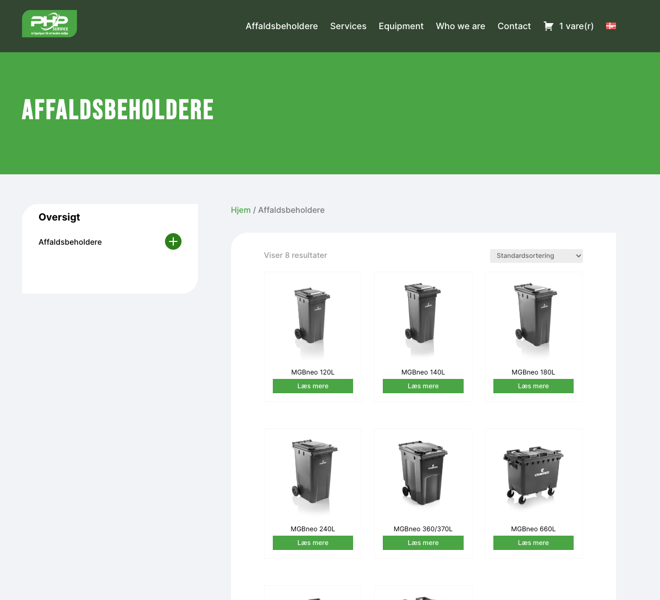Expand Affaldsbeholdere category with plus icon
The image size is (660, 600).
click(173, 241)
